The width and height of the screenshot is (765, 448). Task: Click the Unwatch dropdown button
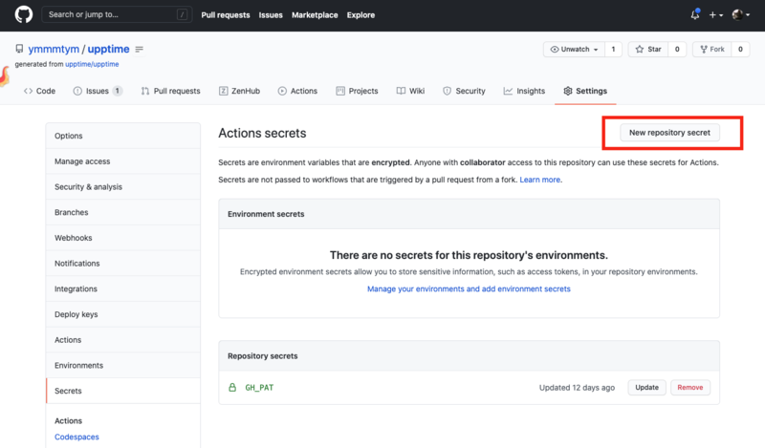pos(575,50)
